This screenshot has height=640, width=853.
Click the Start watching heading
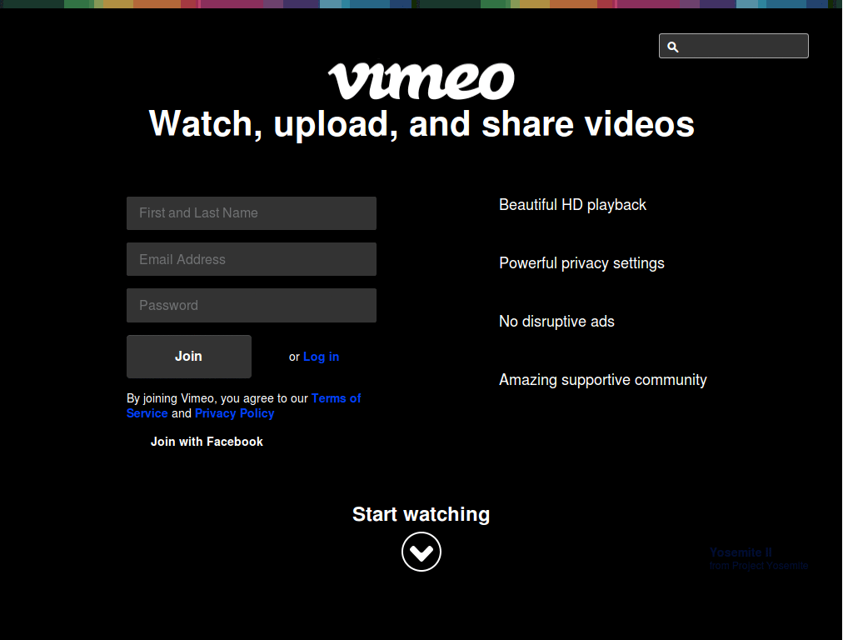tap(421, 514)
